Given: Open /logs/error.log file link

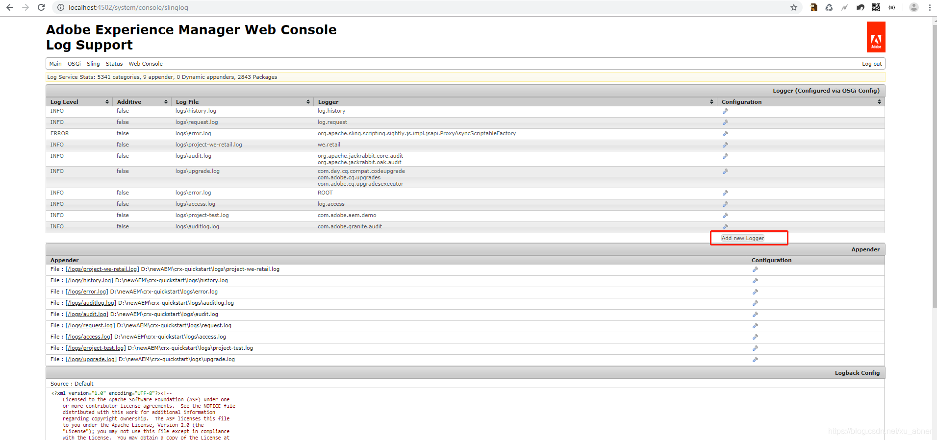Looking at the screenshot, I should point(87,292).
